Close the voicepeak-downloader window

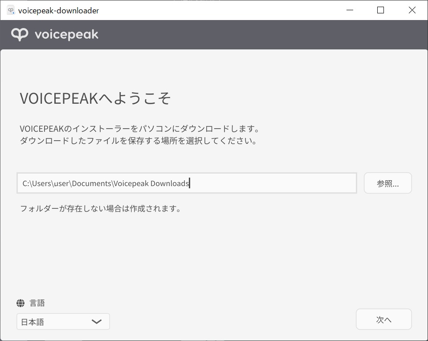pyautogui.click(x=412, y=10)
